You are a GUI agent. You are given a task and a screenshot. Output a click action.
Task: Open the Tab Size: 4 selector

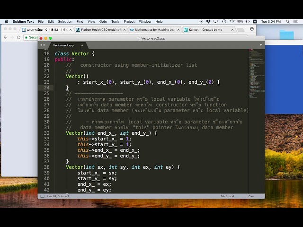[227, 196]
